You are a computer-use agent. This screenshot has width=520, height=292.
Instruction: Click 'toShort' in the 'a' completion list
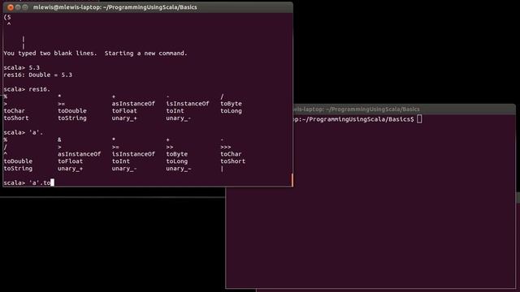pos(233,161)
